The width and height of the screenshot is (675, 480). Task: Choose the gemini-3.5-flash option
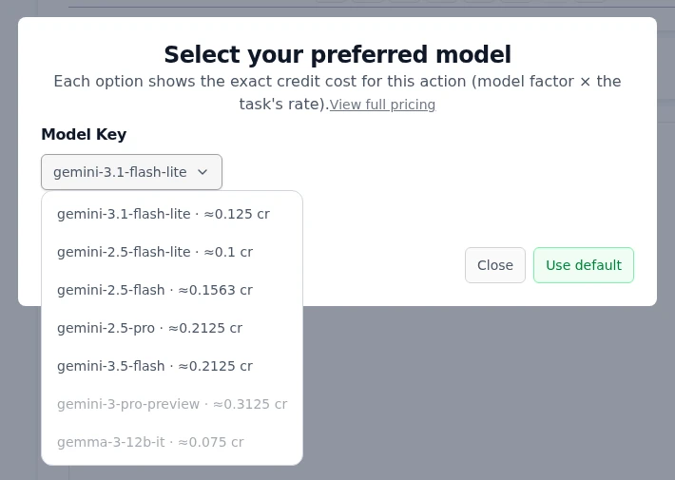click(172, 366)
